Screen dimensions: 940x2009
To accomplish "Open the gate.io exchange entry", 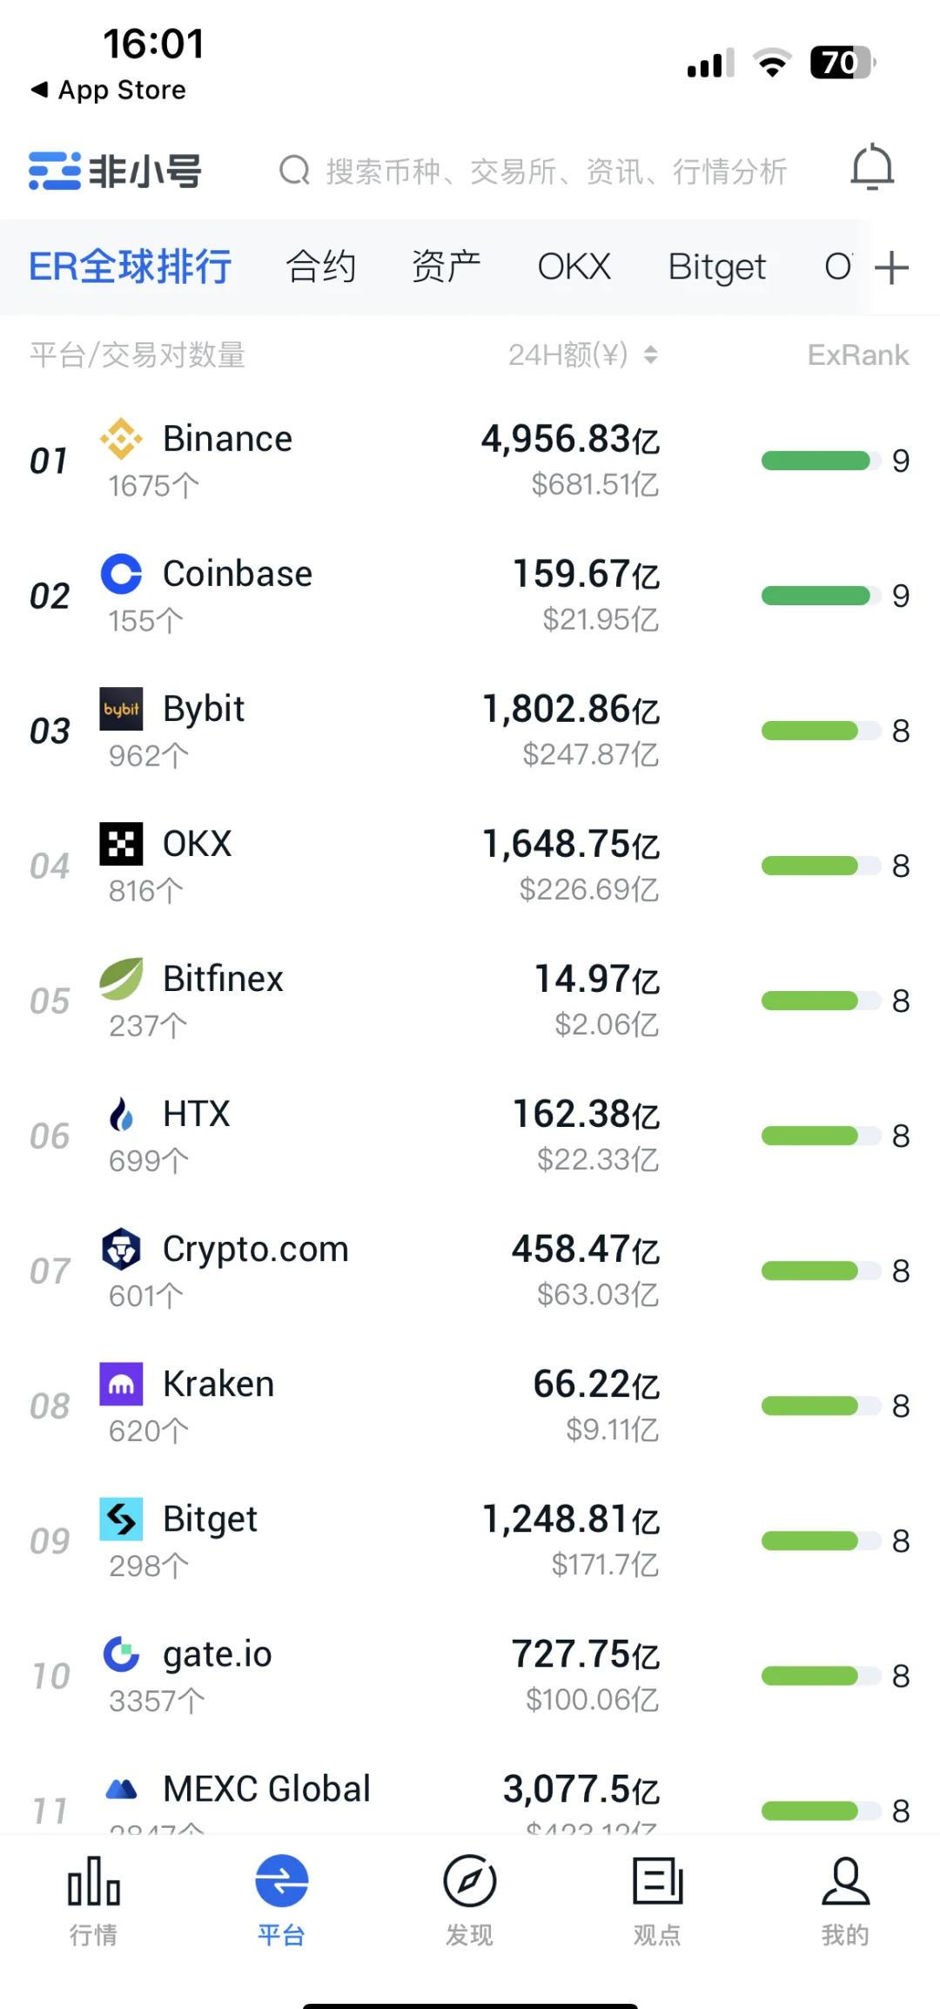I will [x=218, y=1654].
